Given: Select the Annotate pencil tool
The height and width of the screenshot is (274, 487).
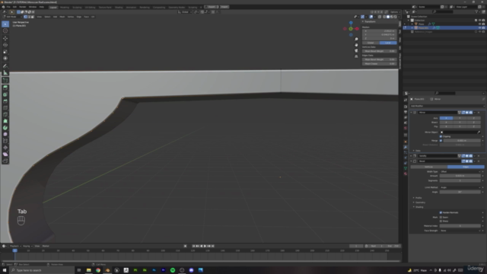Looking at the screenshot, I should pyautogui.click(x=5, y=66).
